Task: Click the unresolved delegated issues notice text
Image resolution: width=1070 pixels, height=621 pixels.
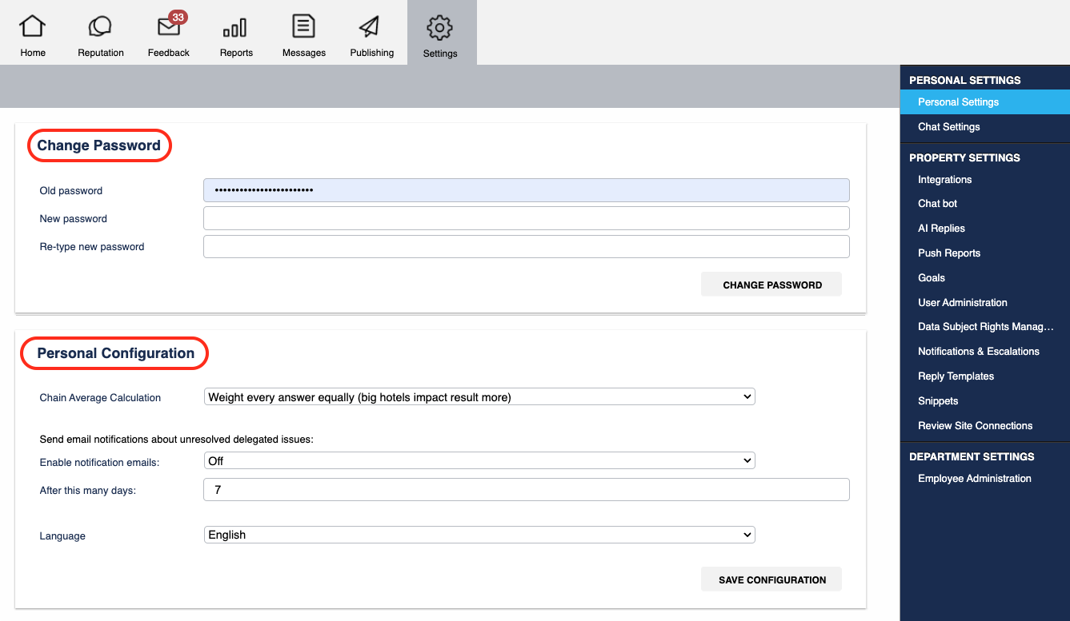Action: [x=176, y=439]
